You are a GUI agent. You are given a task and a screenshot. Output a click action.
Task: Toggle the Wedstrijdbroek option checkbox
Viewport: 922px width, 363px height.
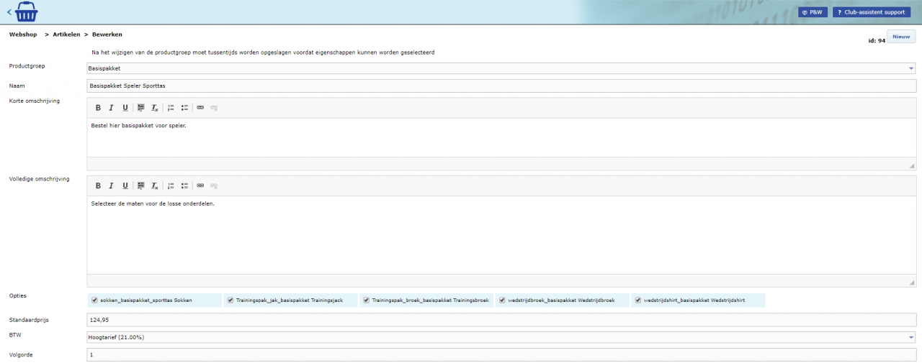(x=502, y=300)
